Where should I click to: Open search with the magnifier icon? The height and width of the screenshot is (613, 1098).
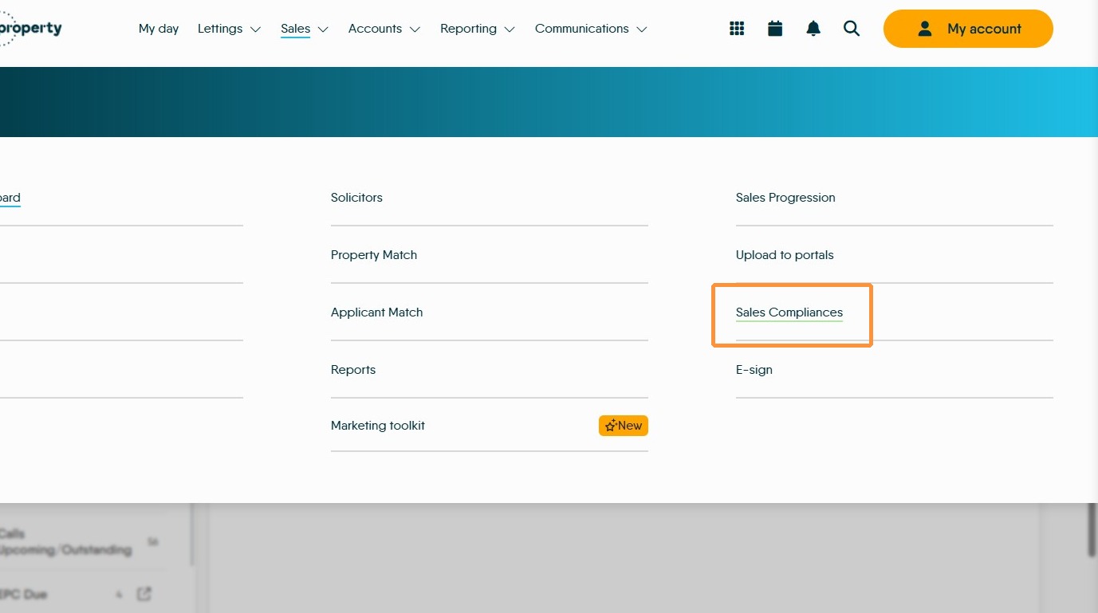pos(852,29)
